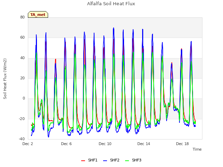Click the Dec 6 x-axis label
Viewport: 223px width, 167px height.
[66, 144]
